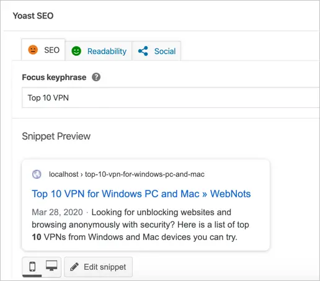
Task: Open the Readability tab
Action: click(99, 51)
